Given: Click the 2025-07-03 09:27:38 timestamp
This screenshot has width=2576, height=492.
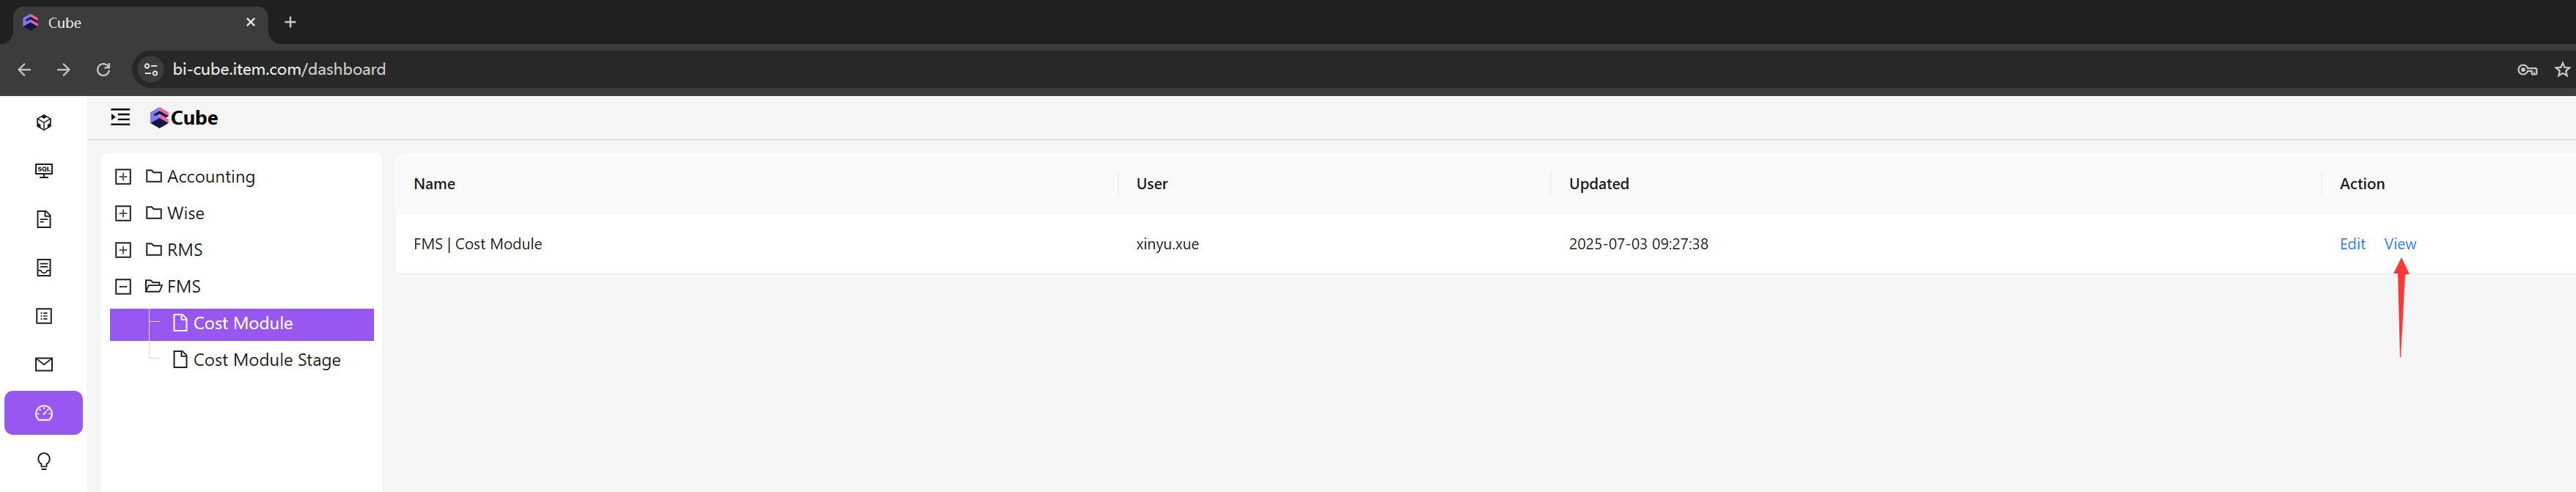Looking at the screenshot, I should tap(1638, 244).
